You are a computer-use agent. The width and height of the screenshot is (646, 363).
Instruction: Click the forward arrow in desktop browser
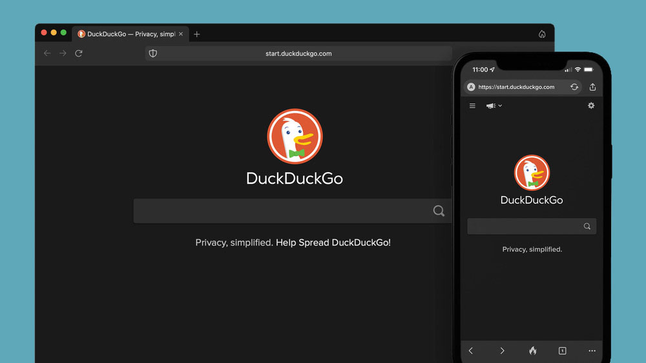pos(63,53)
